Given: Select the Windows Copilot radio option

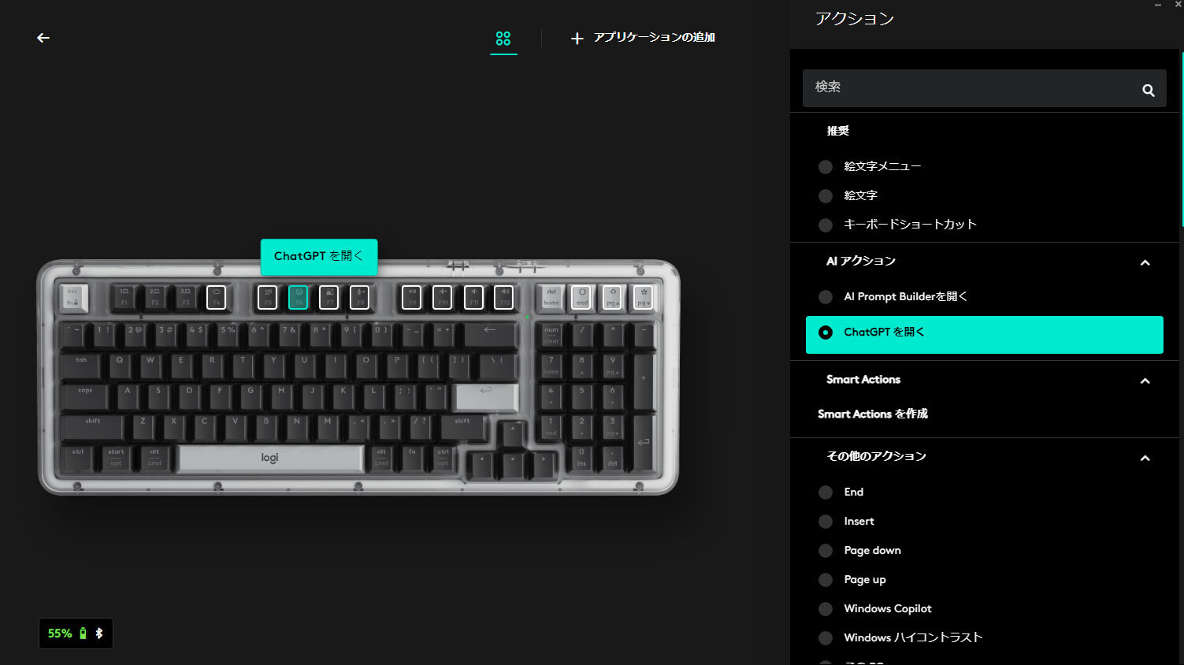Looking at the screenshot, I should tap(826, 609).
